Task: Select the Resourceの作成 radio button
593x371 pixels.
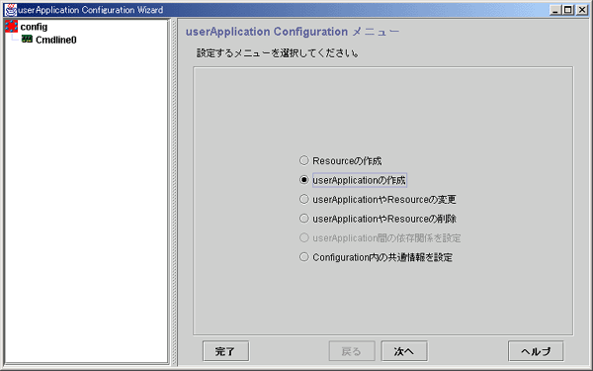Action: (304, 160)
